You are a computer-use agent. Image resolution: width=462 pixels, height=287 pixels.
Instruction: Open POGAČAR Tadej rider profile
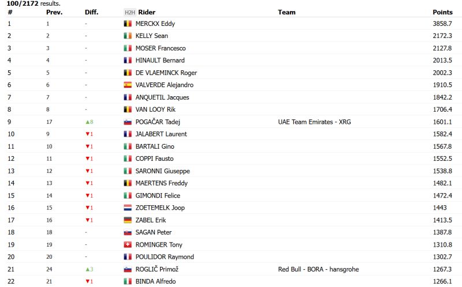click(157, 122)
